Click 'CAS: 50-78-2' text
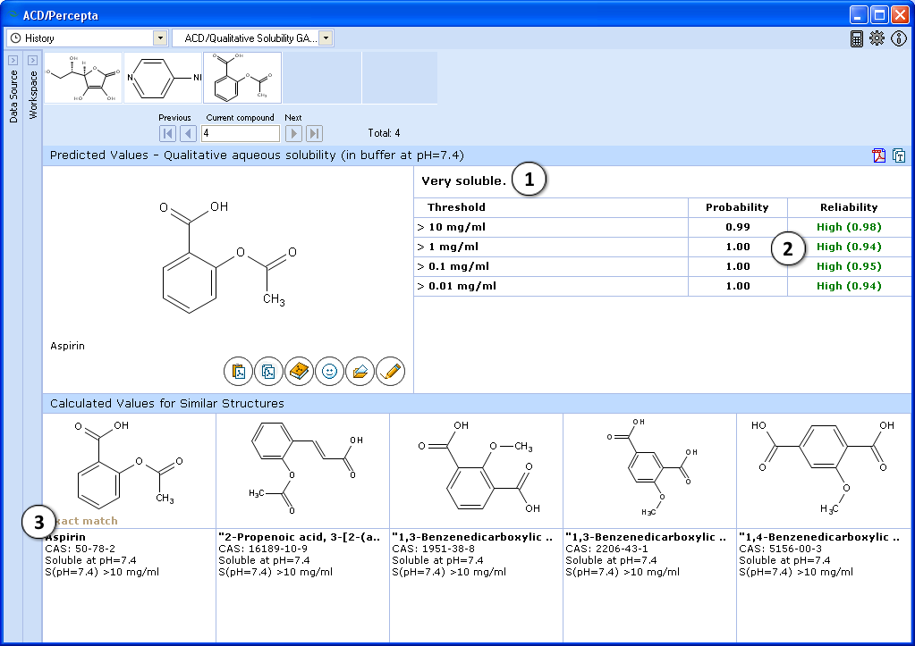The width and height of the screenshot is (915, 646). 80,549
